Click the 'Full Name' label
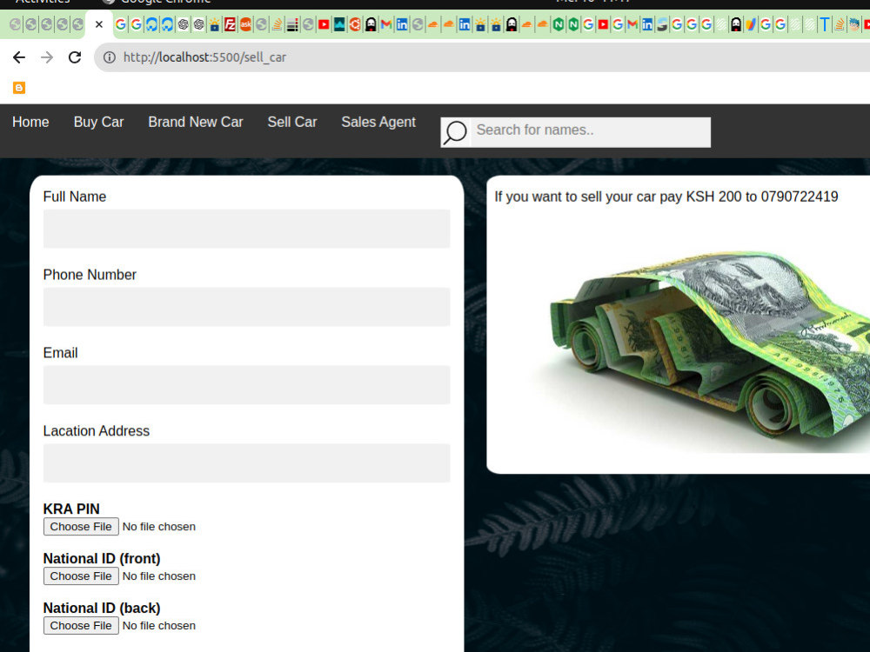This screenshot has width=870, height=652. pyautogui.click(x=74, y=196)
